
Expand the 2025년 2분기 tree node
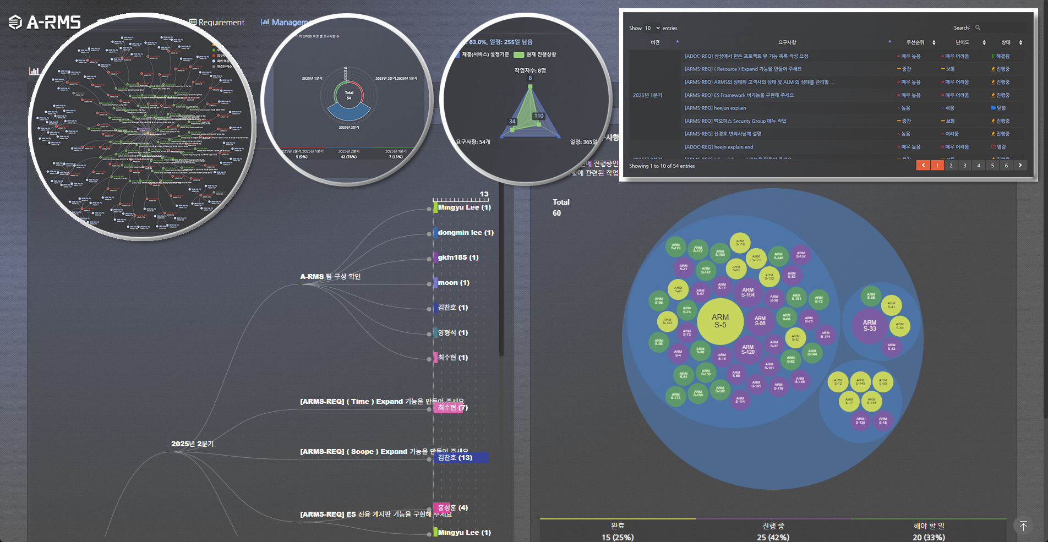point(173,452)
